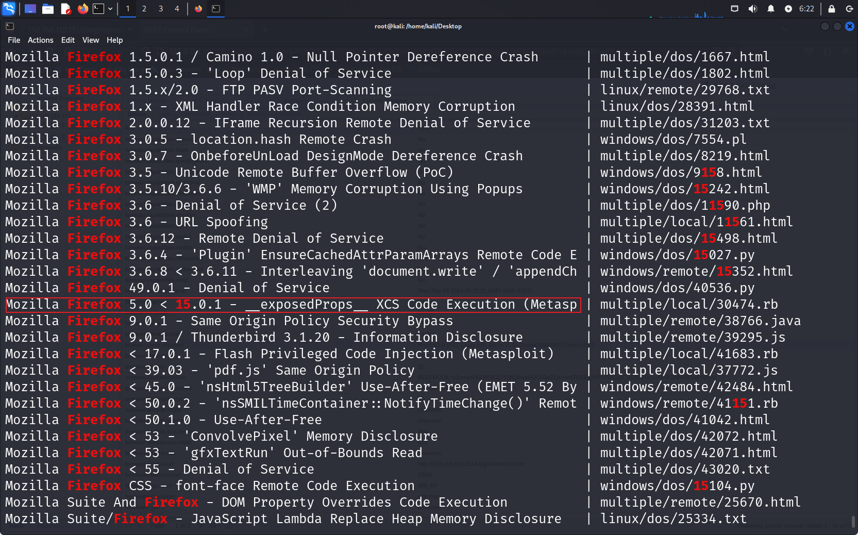
Task: Click path linux/remote/29768.txt
Action: pyautogui.click(x=685, y=90)
